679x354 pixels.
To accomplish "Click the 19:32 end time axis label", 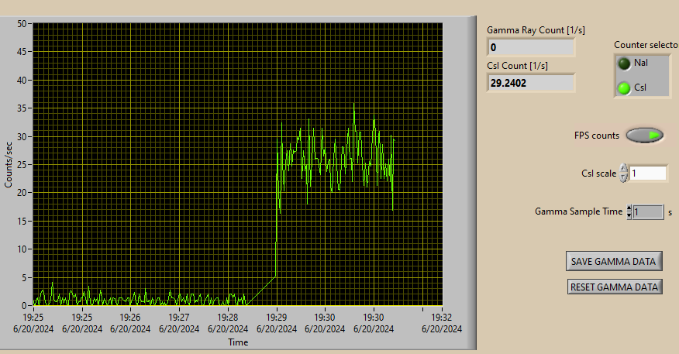I will 441,317.
